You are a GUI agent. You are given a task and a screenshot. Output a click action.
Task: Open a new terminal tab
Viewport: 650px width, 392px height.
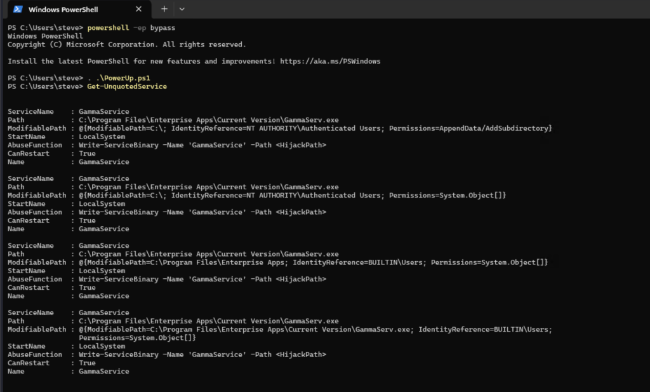[164, 9]
